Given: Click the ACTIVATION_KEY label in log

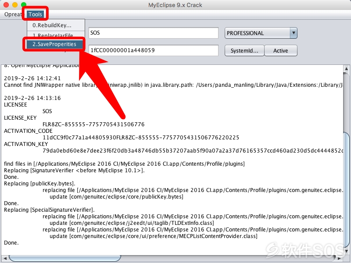Looking at the screenshot, I should click(26, 144).
